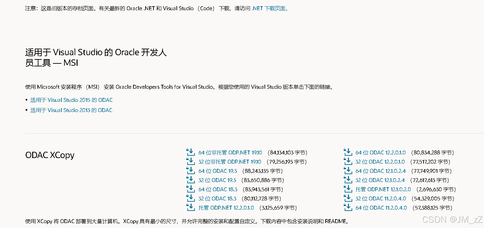The width and height of the screenshot is (484, 228).
Task: Download 32 位非托管 ODP.NET 19.10 text link
Action: [230, 162]
